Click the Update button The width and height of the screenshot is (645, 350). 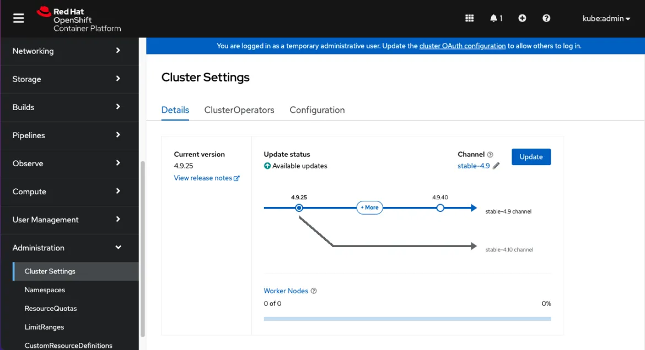531,157
